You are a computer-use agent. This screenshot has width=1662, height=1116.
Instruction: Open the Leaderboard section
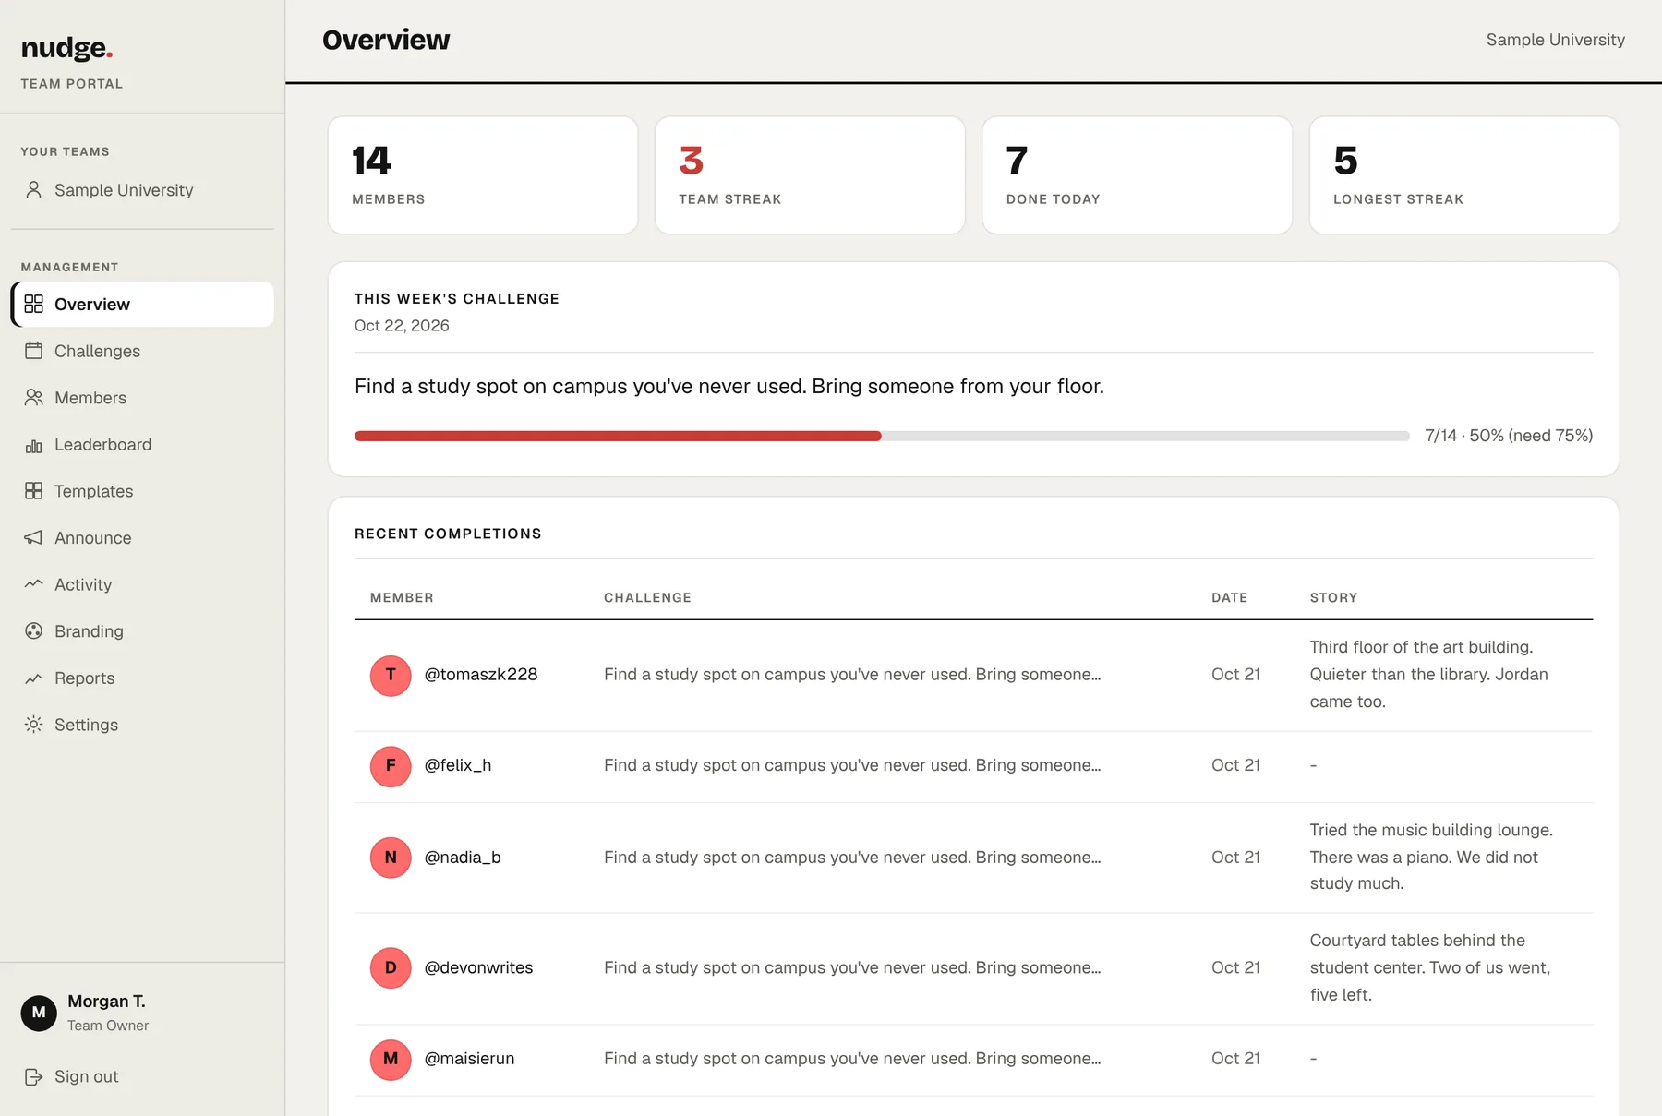coord(142,445)
